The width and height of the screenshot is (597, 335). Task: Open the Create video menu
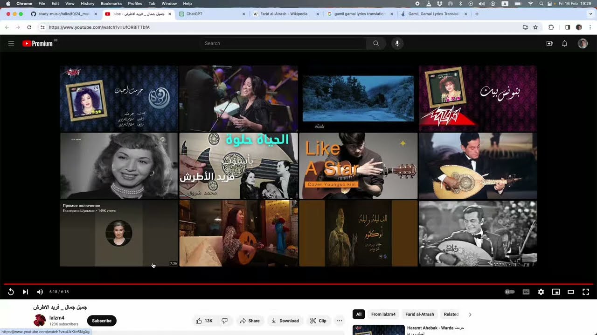tap(549, 43)
